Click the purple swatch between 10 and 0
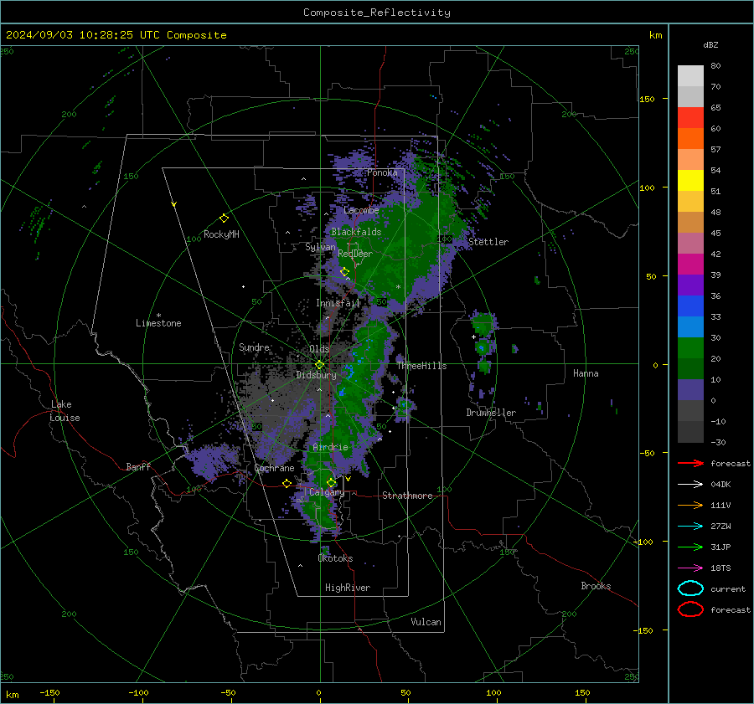Screen dimensions: 754x704 coord(690,390)
